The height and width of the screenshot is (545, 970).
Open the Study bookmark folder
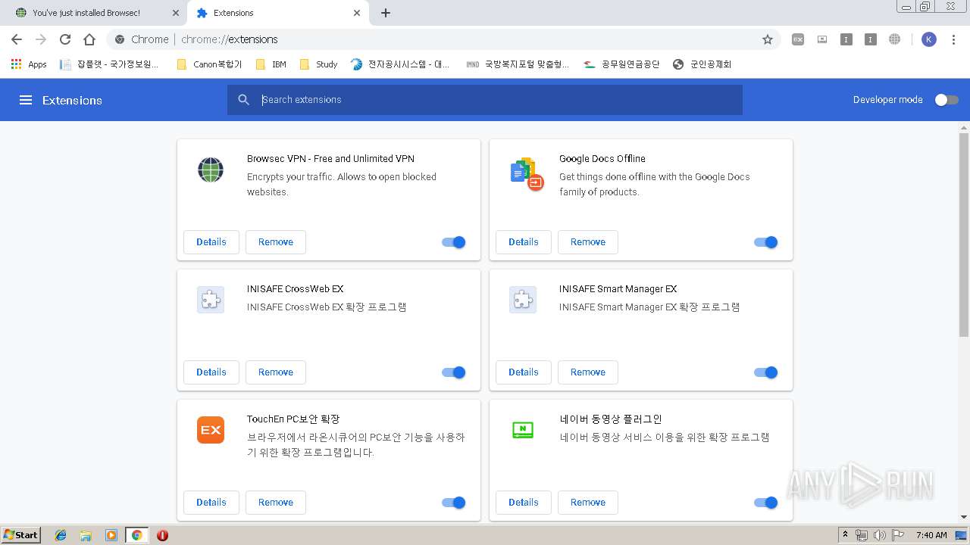pyautogui.click(x=318, y=64)
